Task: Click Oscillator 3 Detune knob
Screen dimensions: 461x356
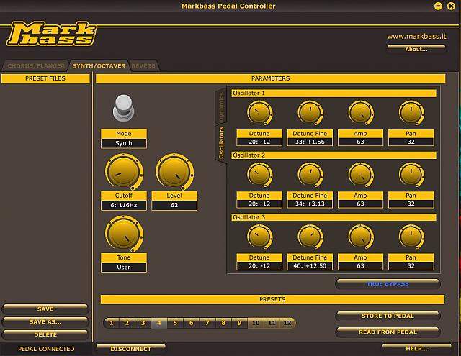Action: [259, 237]
